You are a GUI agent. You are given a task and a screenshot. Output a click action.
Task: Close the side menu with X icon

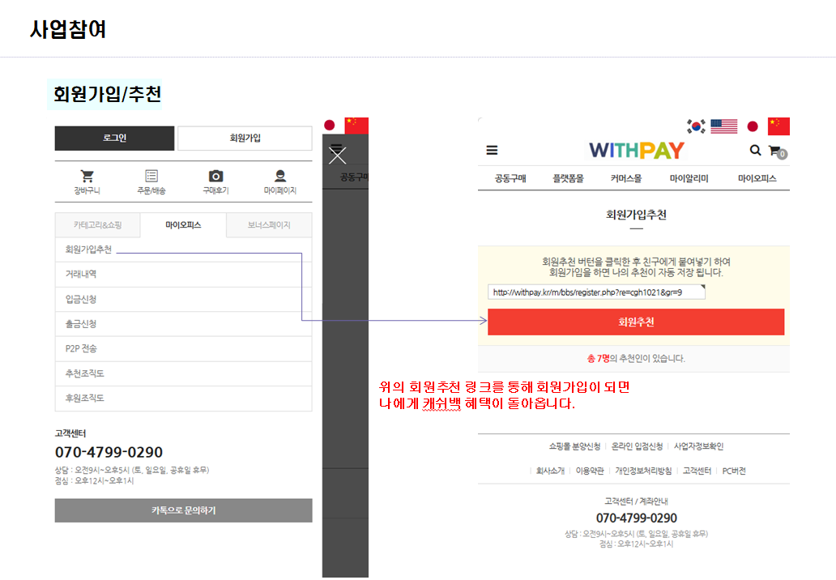click(x=337, y=156)
